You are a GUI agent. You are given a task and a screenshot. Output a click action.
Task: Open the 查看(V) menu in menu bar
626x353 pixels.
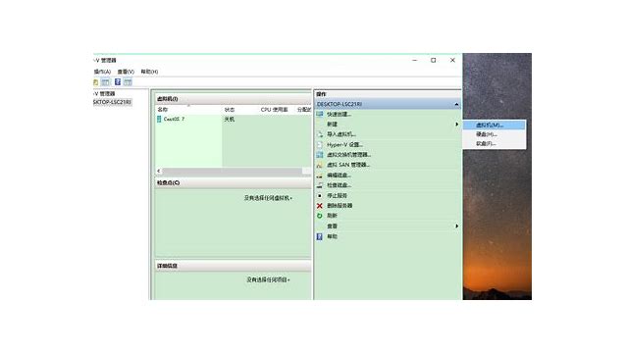pos(126,72)
